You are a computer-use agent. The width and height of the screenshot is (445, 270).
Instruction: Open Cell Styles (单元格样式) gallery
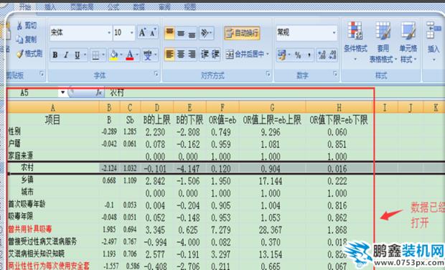click(408, 42)
